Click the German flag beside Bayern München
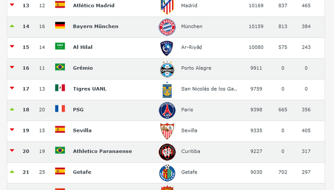The width and height of the screenshot is (334, 190). (60, 25)
